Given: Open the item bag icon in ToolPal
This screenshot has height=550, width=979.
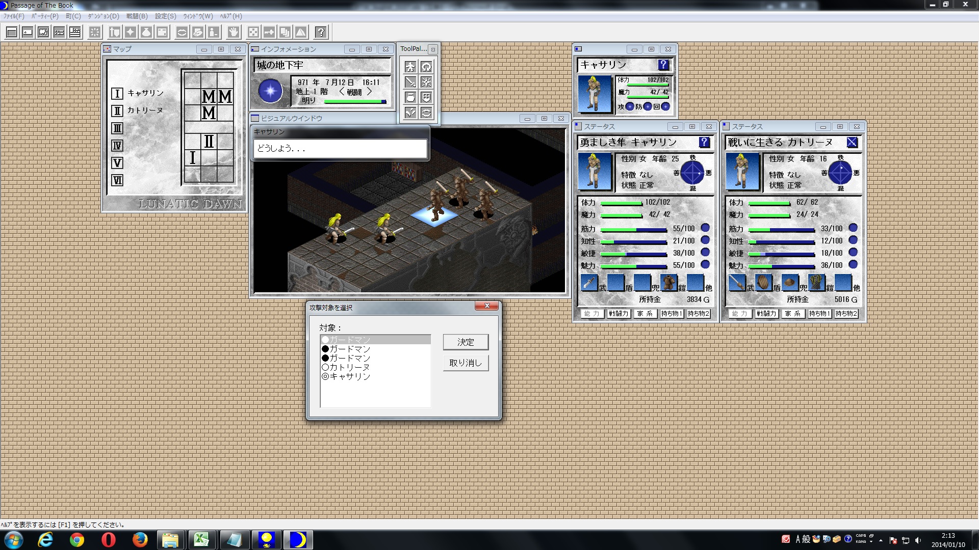Looking at the screenshot, I should 410,97.
